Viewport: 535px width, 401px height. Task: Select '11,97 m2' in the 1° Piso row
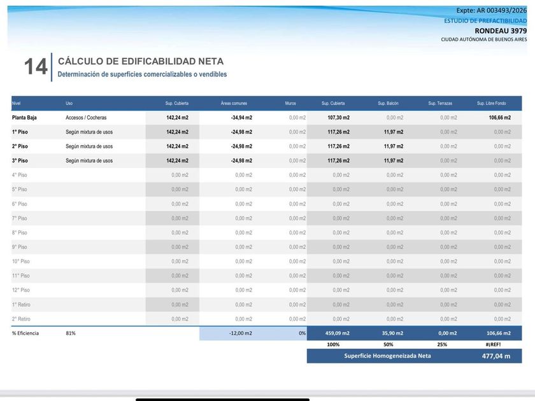[394, 132]
